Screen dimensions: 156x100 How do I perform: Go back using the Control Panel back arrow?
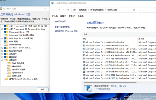54,10
